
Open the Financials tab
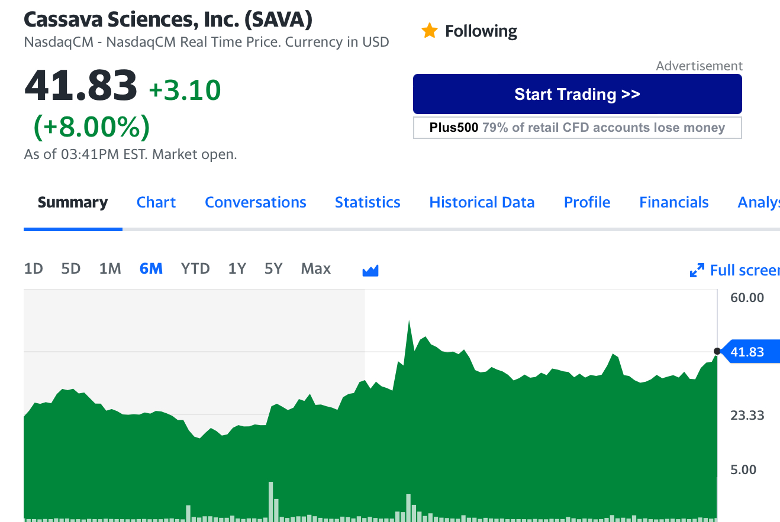tap(674, 202)
